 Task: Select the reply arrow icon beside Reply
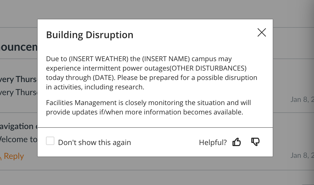coord(1,157)
